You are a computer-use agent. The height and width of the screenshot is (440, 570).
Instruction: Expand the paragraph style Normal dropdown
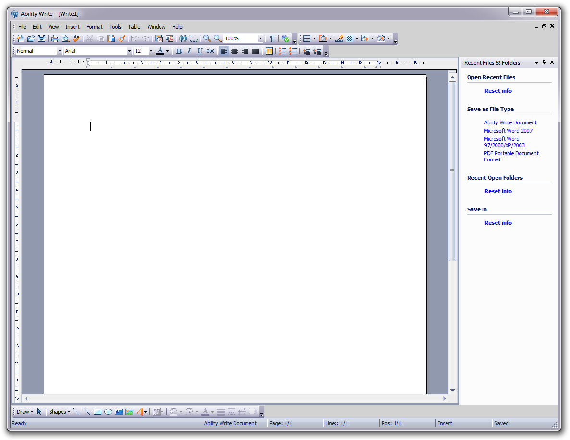tap(60, 51)
